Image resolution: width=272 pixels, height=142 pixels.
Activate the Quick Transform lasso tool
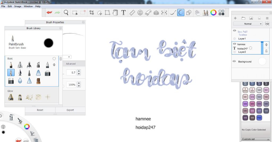99,13
